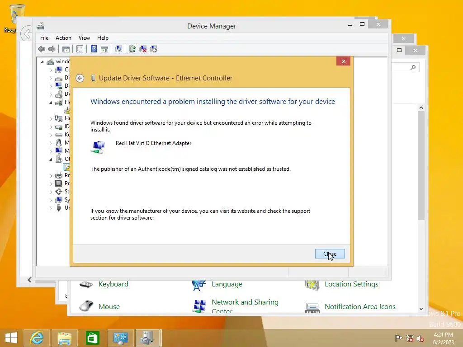The image size is (463, 347).
Task: Open the Help menu in Device Manager
Action: click(103, 38)
